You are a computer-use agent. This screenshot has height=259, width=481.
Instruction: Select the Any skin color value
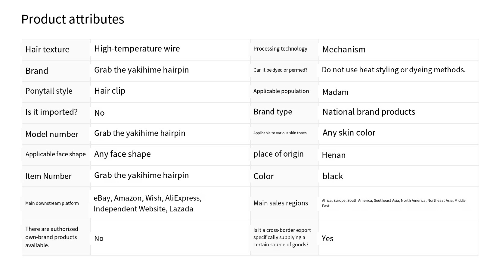tap(349, 133)
